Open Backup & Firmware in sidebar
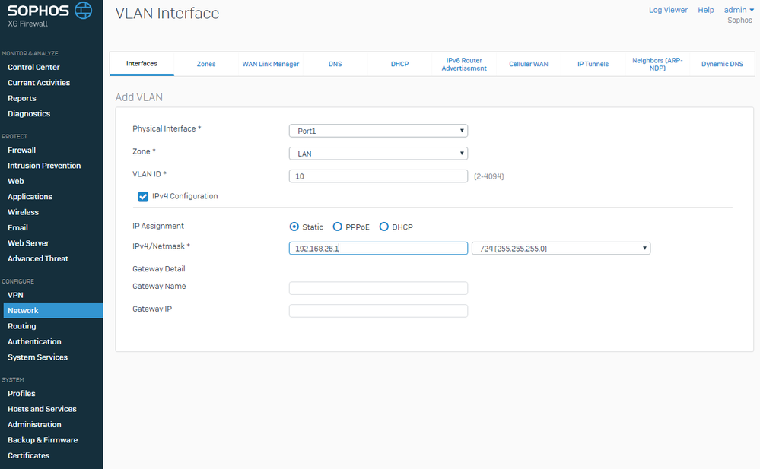Screen dimensions: 760x469 click(x=42, y=440)
